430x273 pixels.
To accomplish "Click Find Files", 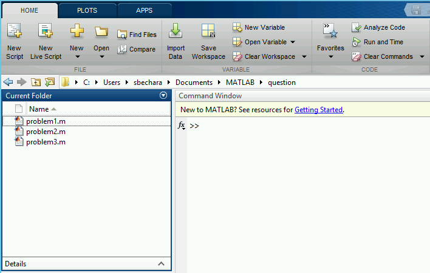I will (x=137, y=35).
